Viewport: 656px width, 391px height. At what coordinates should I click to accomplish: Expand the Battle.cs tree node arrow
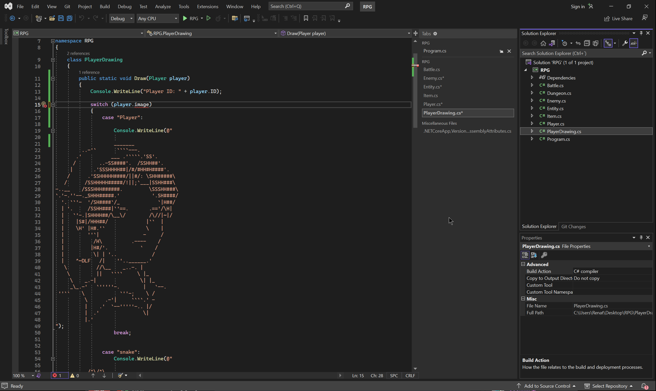pyautogui.click(x=532, y=85)
